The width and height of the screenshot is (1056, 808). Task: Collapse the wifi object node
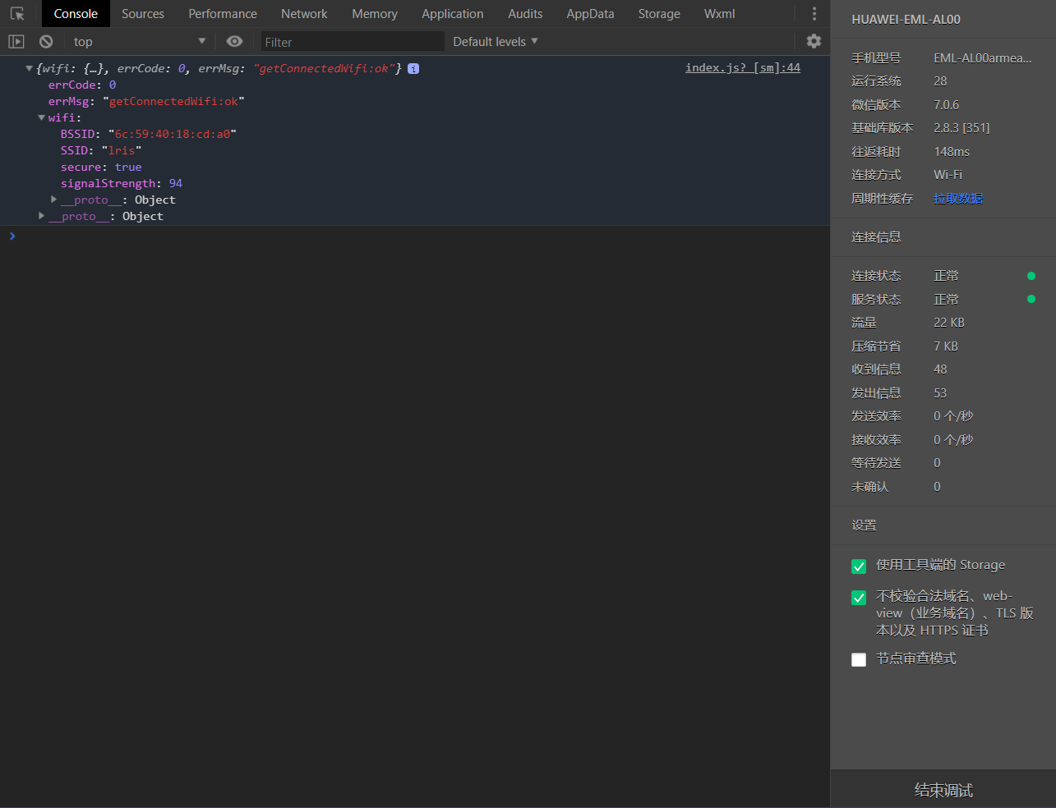pyautogui.click(x=41, y=118)
